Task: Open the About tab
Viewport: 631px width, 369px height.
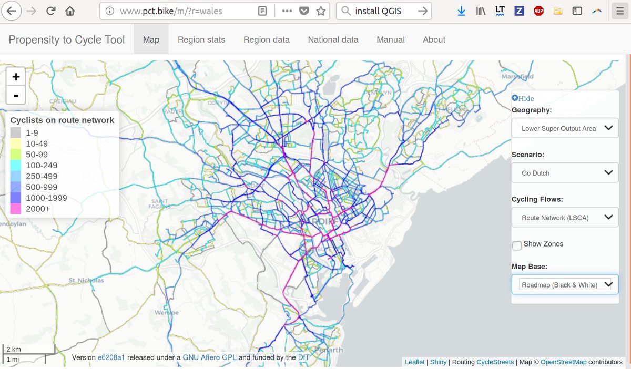Action: point(434,39)
